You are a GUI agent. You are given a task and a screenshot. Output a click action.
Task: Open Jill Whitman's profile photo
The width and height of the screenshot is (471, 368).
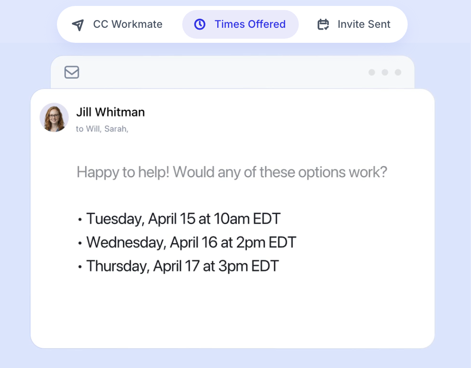pyautogui.click(x=54, y=118)
